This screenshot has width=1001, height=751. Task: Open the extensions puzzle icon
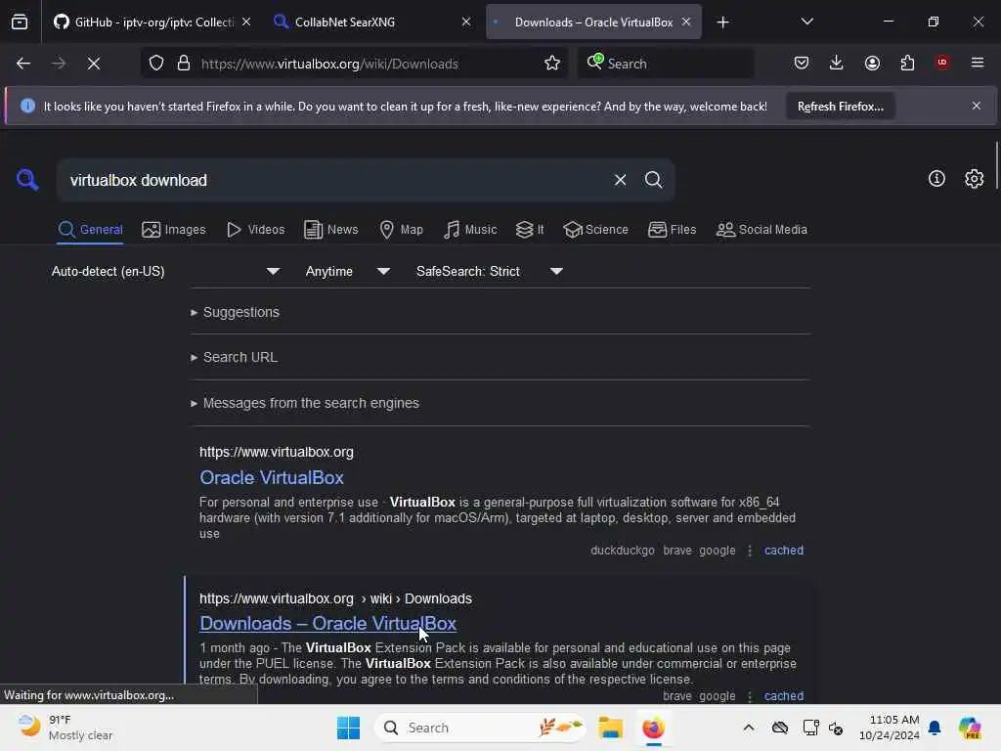pyautogui.click(x=907, y=63)
